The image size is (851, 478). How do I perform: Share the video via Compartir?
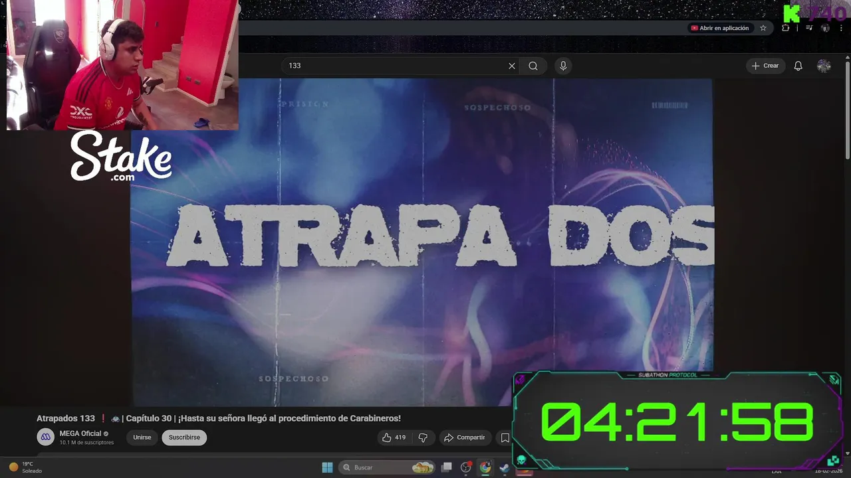[465, 438]
